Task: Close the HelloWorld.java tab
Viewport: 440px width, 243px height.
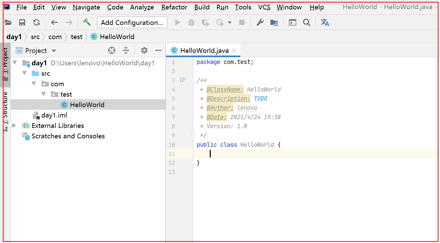Action: (234, 50)
